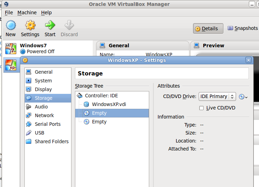The width and height of the screenshot is (259, 187).
Task: Enable the Live CD/DVD checkbox
Action: point(201,108)
